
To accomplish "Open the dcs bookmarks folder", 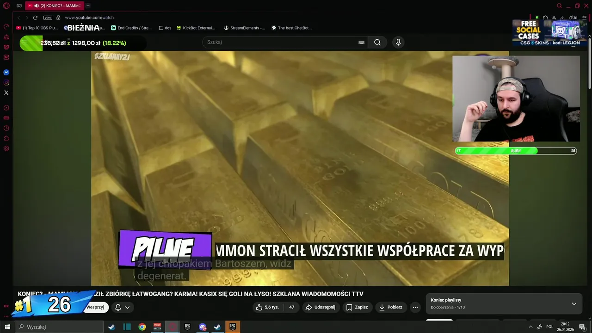I will pos(165,28).
